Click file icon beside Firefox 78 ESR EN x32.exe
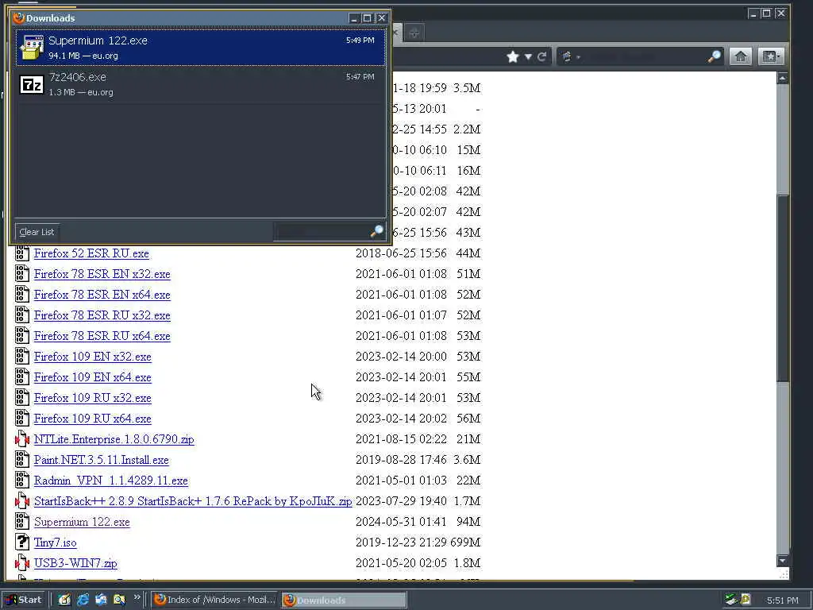This screenshot has width=813, height=610. pos(21,274)
